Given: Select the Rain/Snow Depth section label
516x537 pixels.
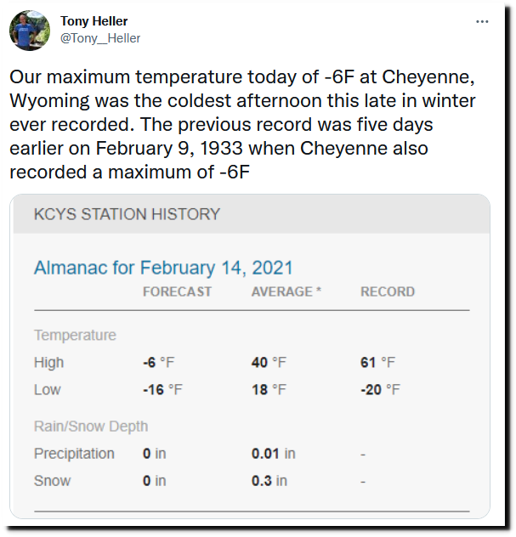Looking at the screenshot, I should click(91, 427).
